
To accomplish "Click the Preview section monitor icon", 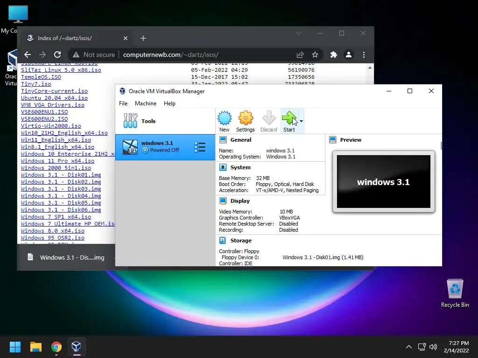I will click(332, 140).
